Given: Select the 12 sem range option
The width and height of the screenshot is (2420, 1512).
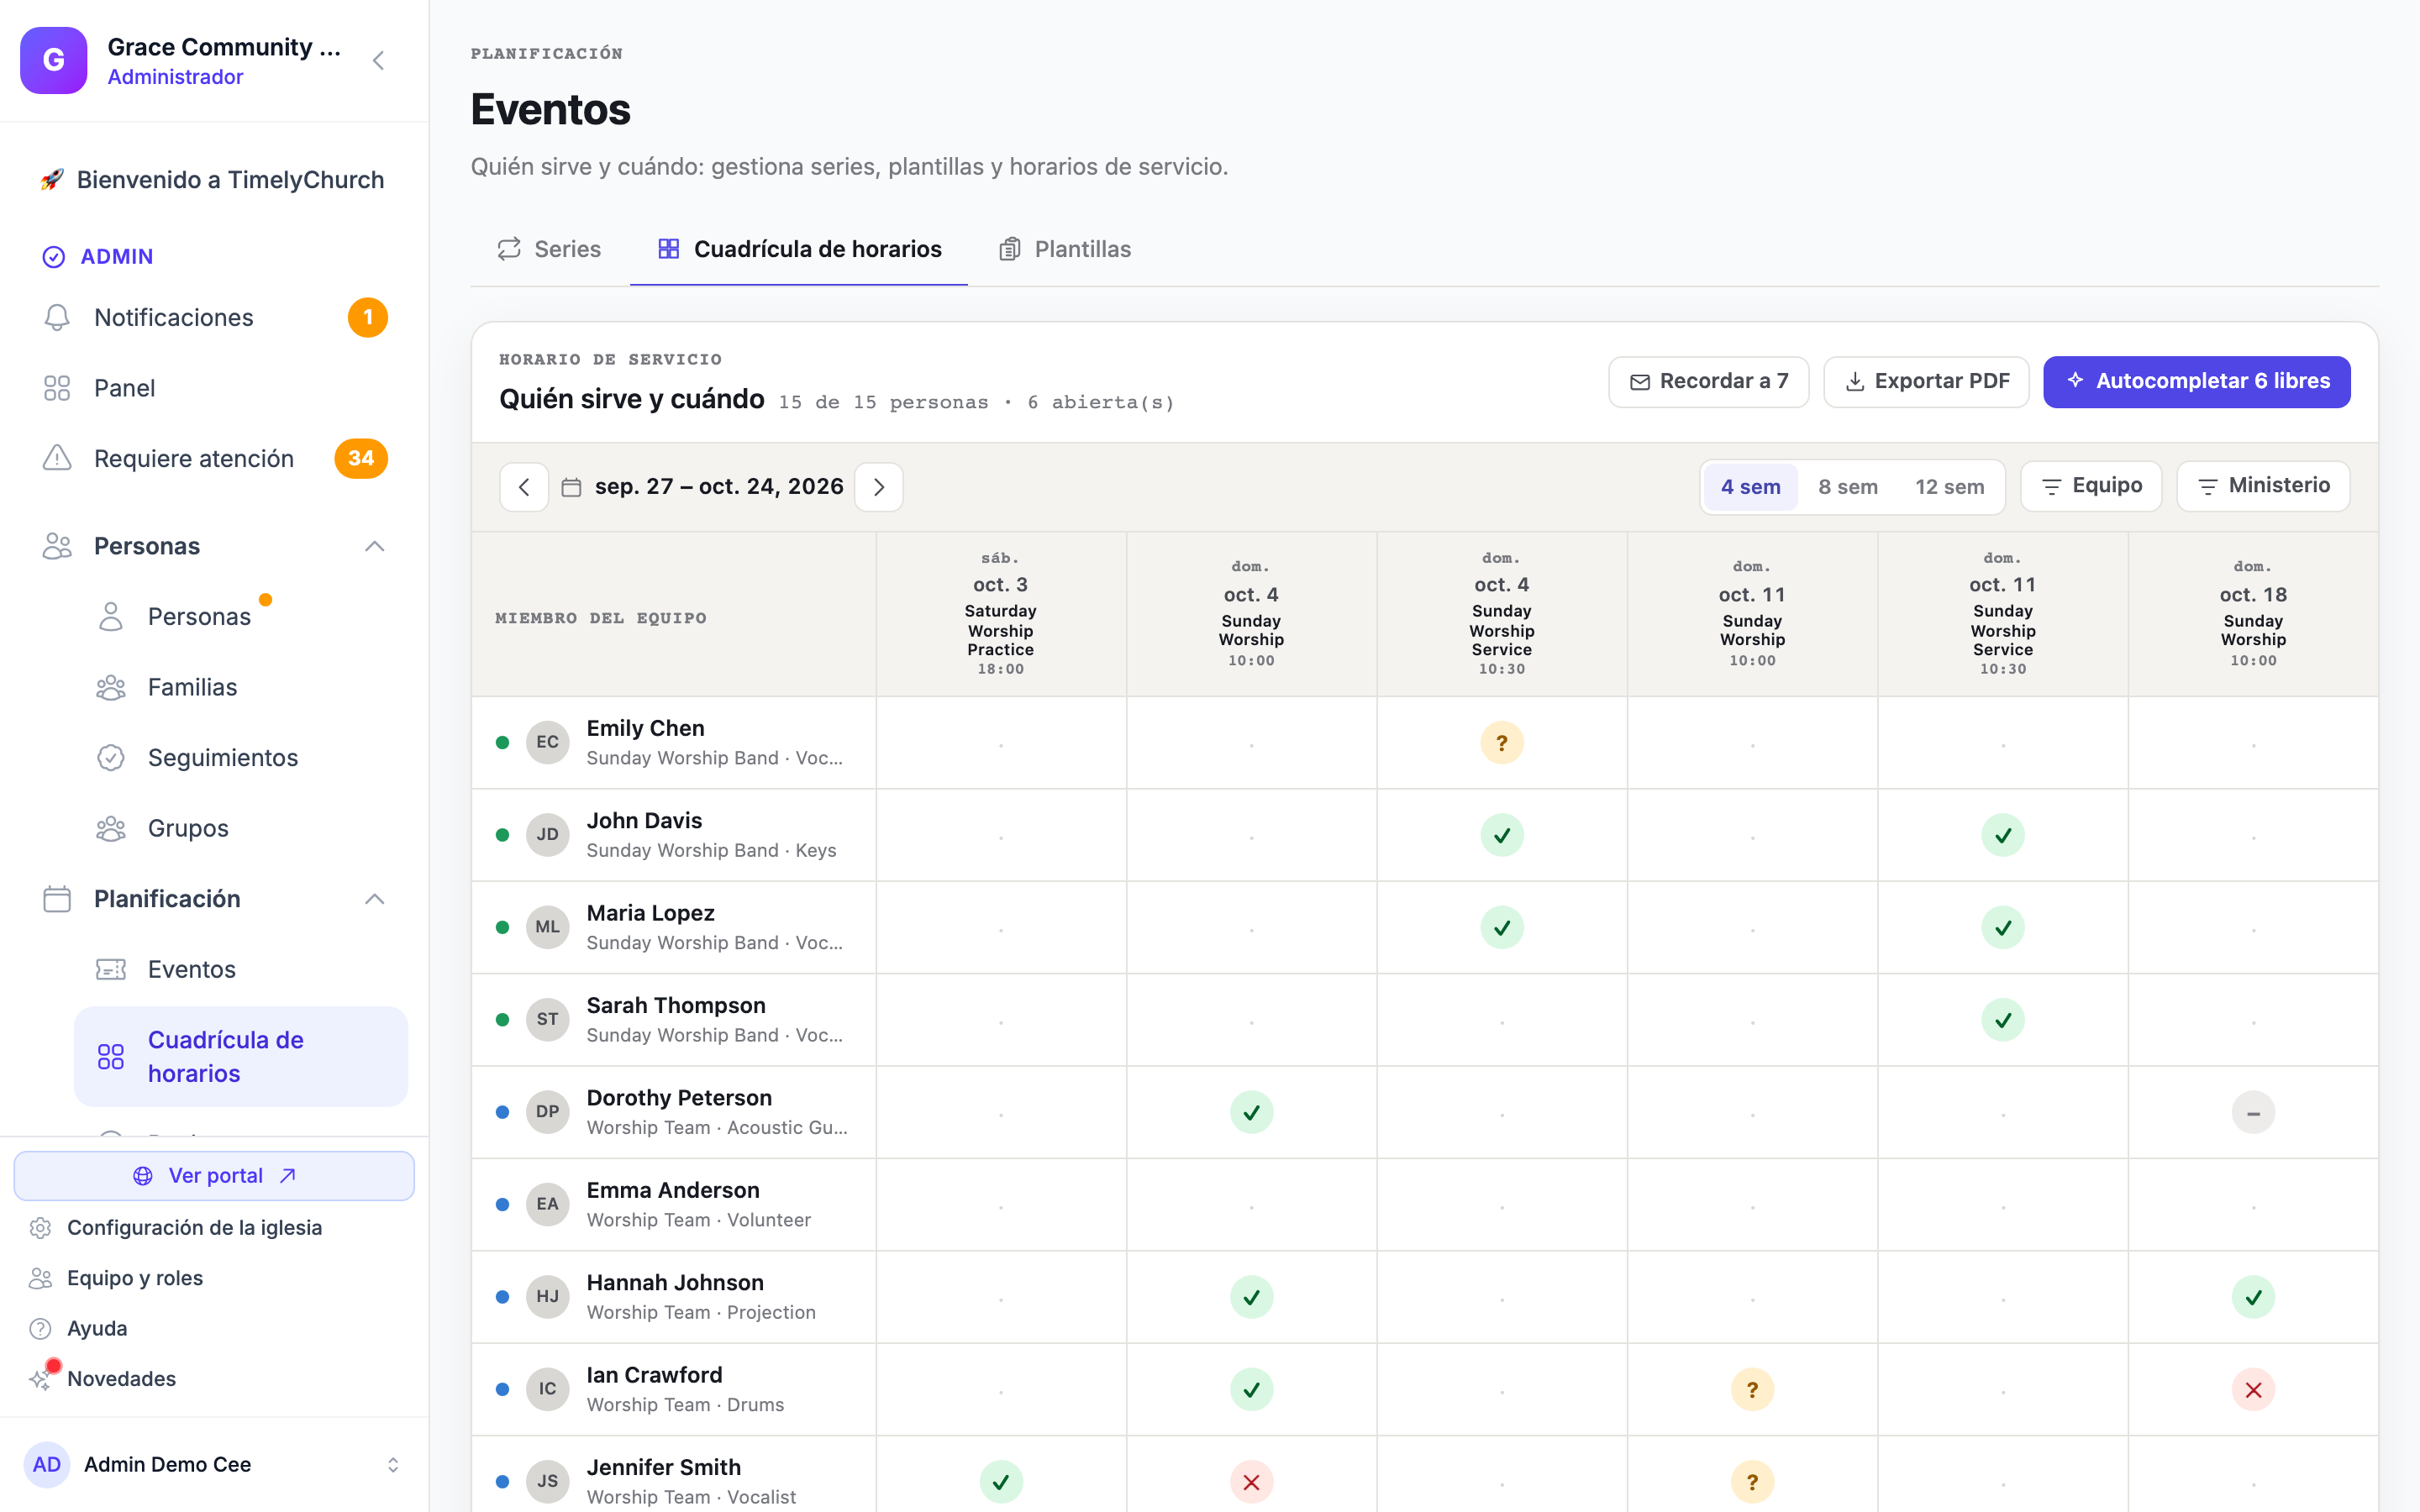Looking at the screenshot, I should (x=1949, y=487).
